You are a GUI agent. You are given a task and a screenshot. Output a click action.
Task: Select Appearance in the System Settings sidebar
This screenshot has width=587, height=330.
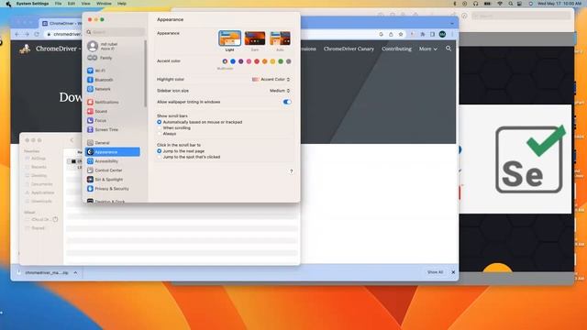coord(112,152)
